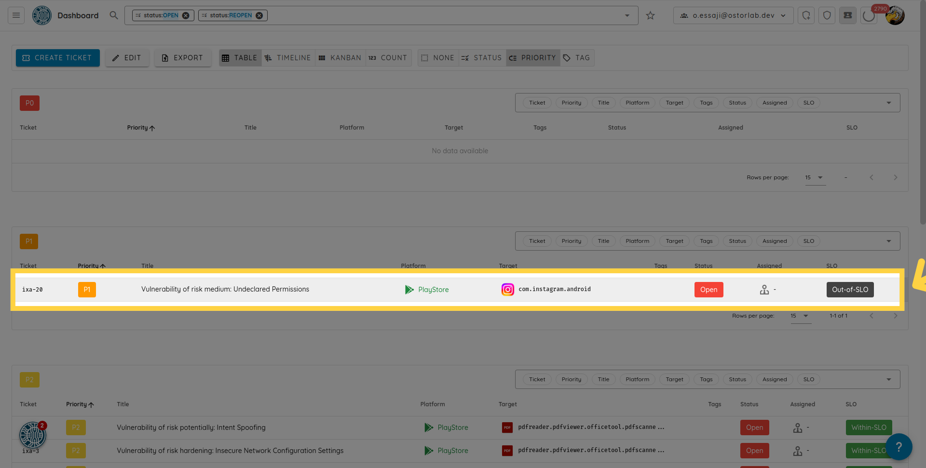The image size is (926, 468).
Task: Open the notifications spinner with 2790 badge
Action: click(869, 15)
